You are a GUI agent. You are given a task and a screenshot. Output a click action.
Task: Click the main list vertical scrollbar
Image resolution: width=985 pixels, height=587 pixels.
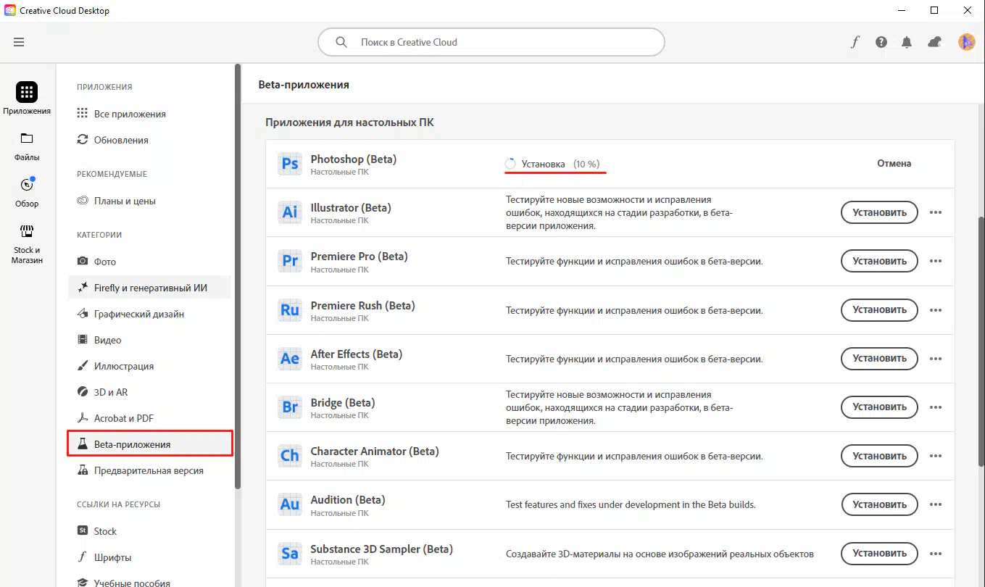pos(981,341)
